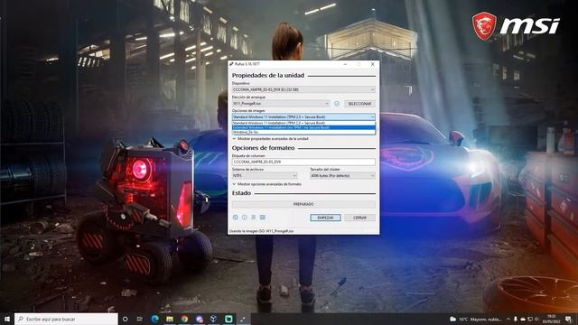Screen dimensions: 578x325
Task: Click the Windows taskbar search box
Action: point(66,319)
